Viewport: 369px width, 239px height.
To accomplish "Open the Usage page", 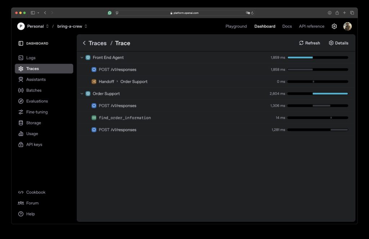I will (x=44, y=133).
